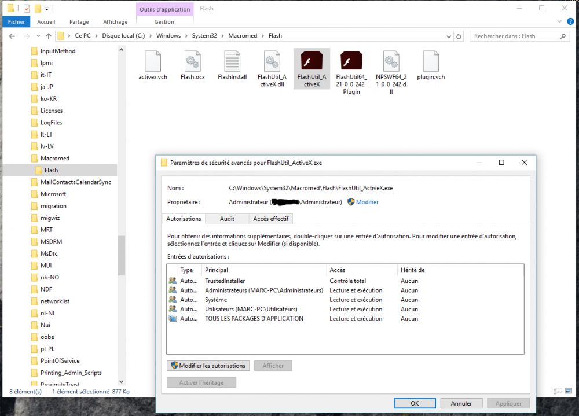Select the FlashUtil64 Plugin application icon
This screenshot has height=416, width=579.
(351, 61)
